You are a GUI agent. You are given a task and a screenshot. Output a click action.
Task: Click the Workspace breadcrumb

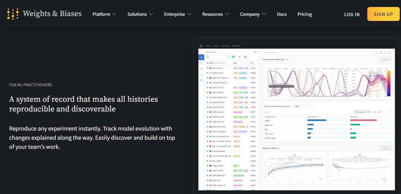click(236, 45)
